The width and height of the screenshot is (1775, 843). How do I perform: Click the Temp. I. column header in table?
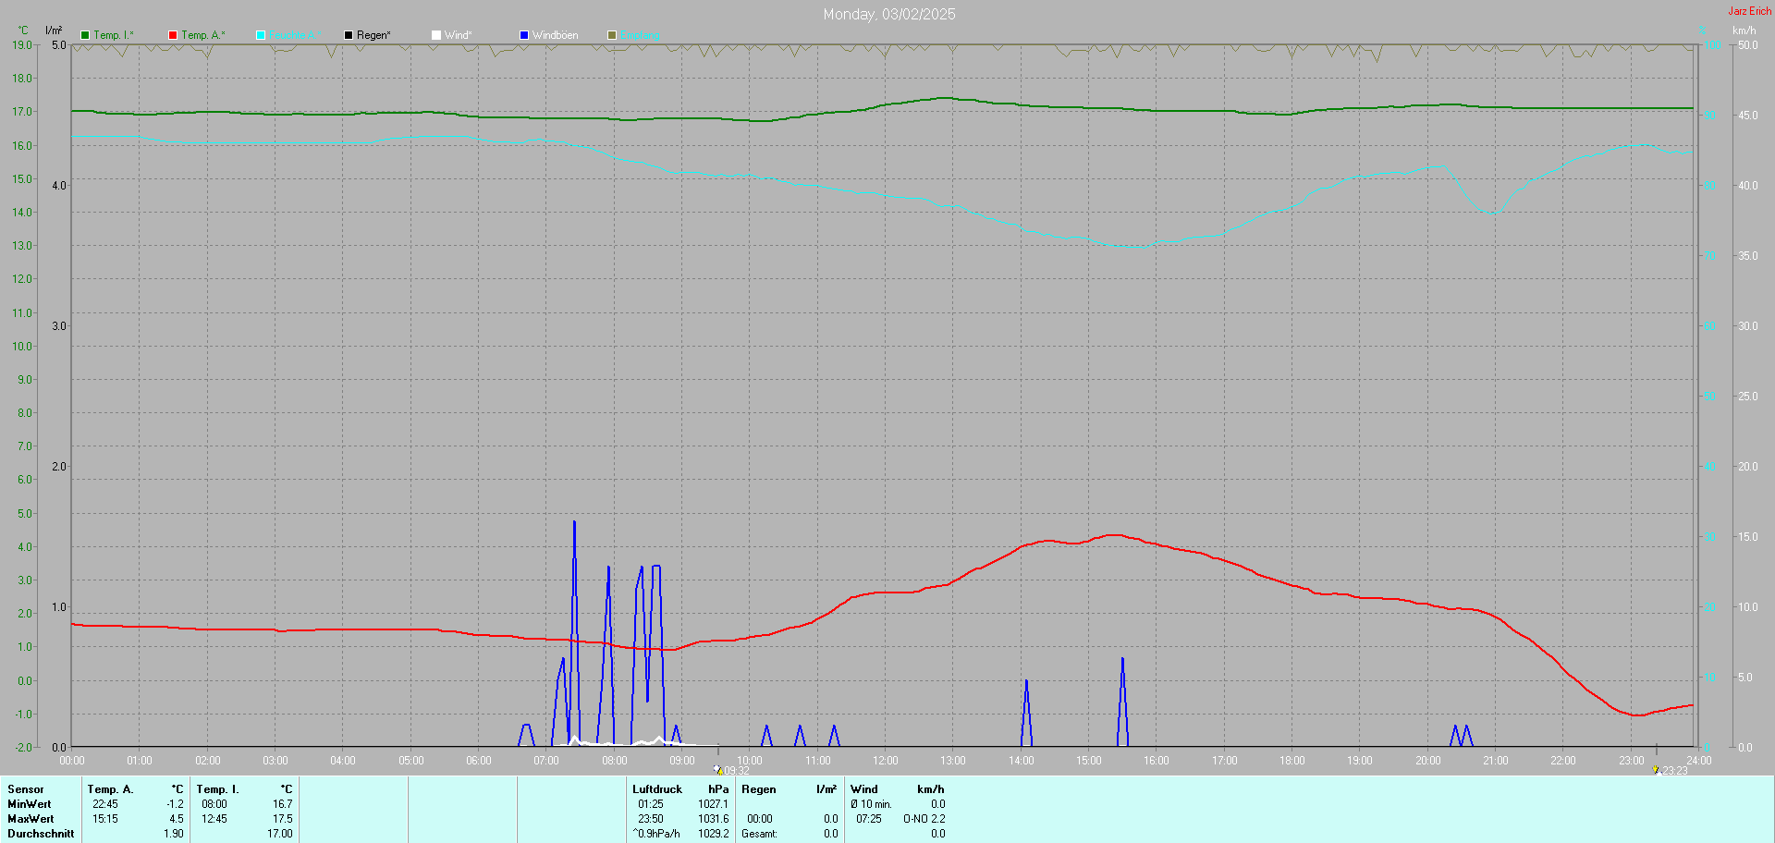click(x=217, y=789)
